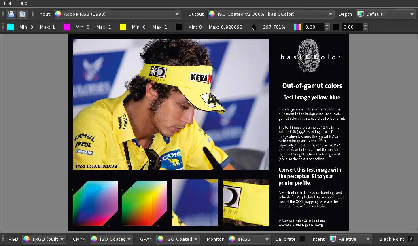Click the yellow channel swatch
418x246 pixels.
click(x=123, y=27)
